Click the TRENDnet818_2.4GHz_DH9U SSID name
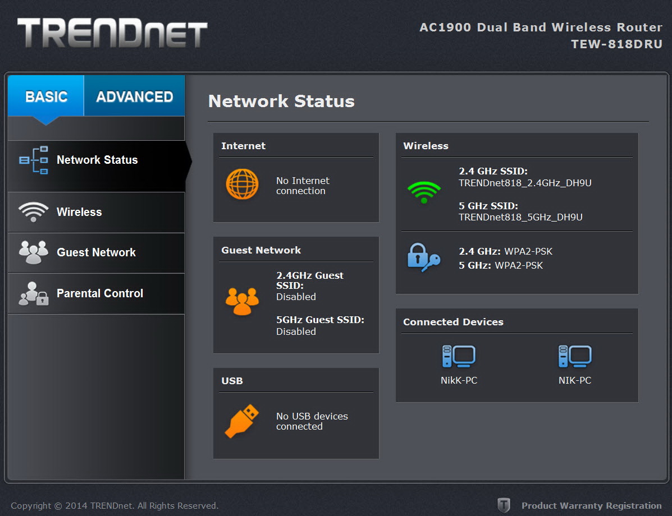The height and width of the screenshot is (516, 672). pos(525,183)
